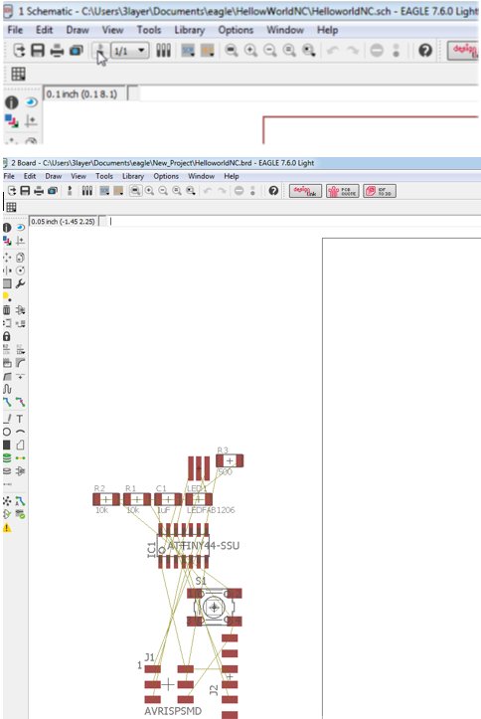
Task: Open View menu in Board window
Action: 79,176
